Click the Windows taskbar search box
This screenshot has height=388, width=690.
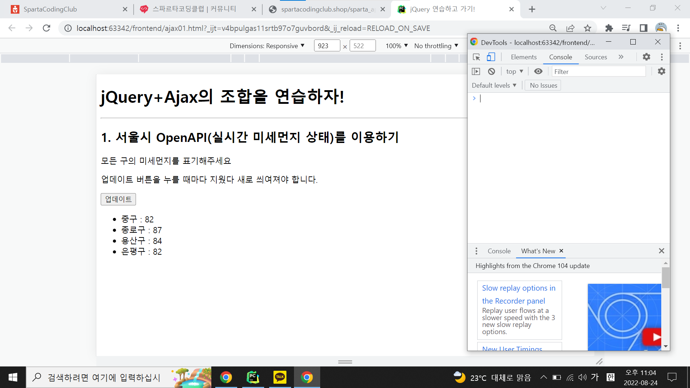pos(119,377)
